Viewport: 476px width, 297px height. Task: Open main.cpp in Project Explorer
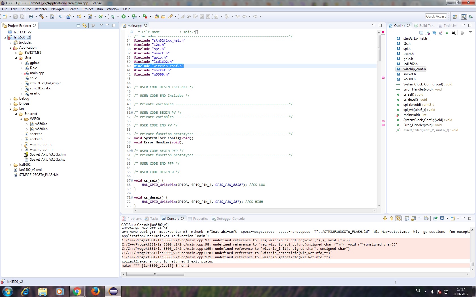point(37,73)
